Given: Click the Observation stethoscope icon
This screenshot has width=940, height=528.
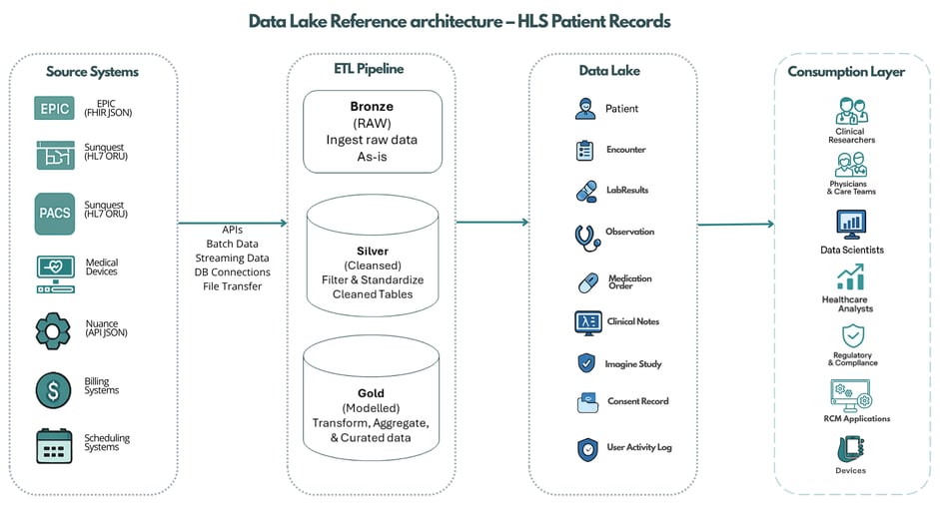Looking at the screenshot, I should click(x=587, y=238).
